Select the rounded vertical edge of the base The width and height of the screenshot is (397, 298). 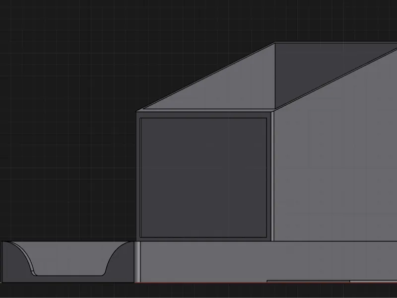point(137,262)
